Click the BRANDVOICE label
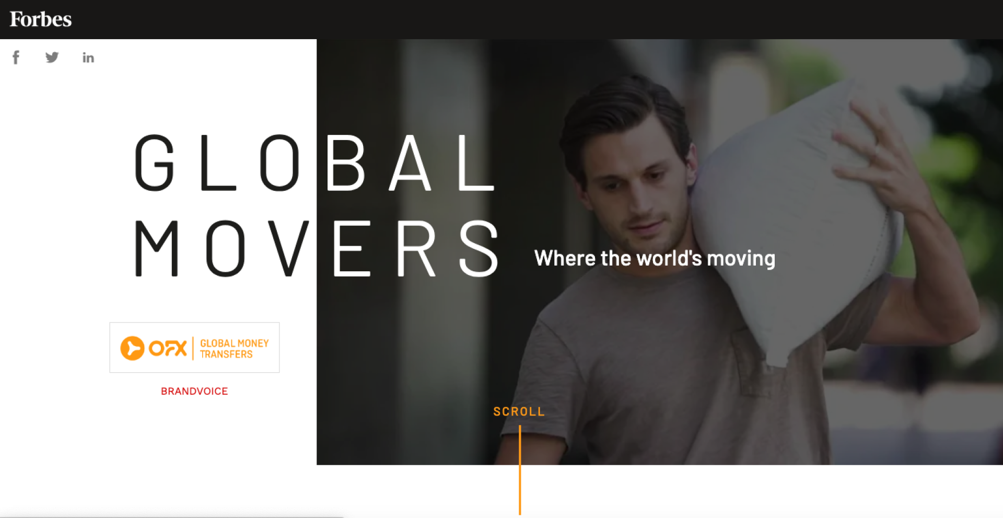1003x518 pixels. (194, 391)
